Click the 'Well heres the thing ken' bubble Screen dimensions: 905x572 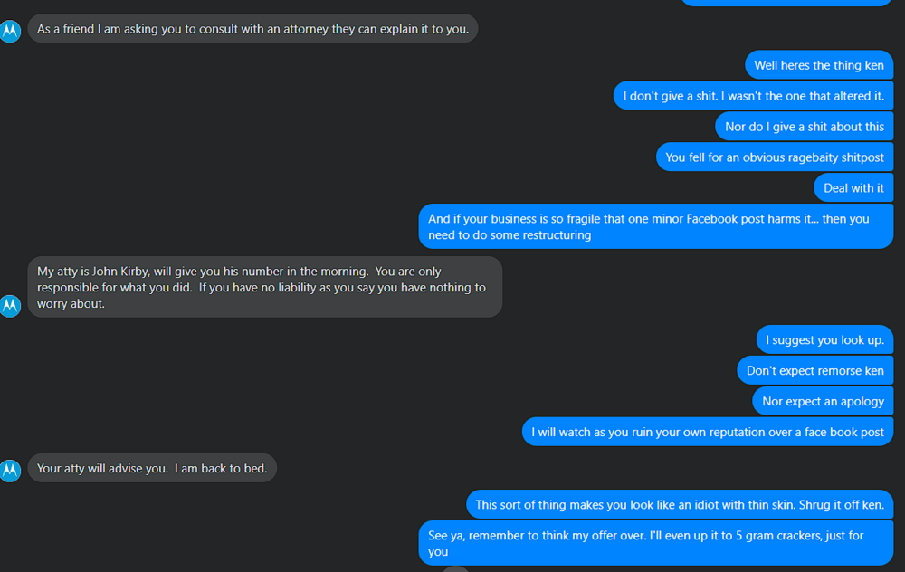click(x=818, y=65)
